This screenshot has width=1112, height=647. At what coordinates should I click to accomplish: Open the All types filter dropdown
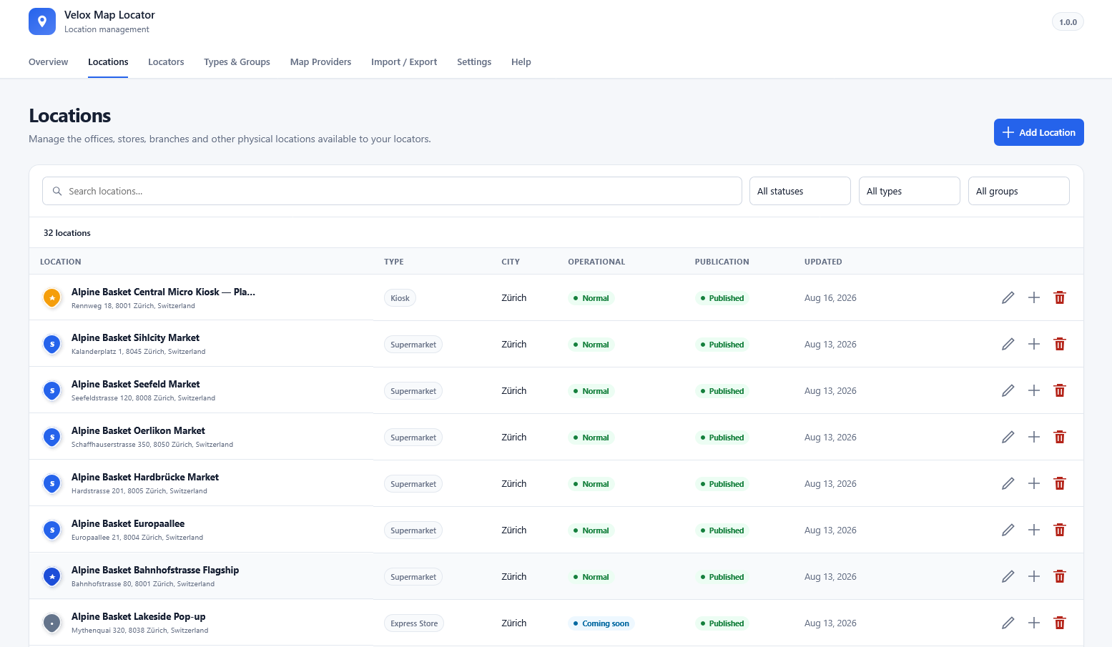910,191
